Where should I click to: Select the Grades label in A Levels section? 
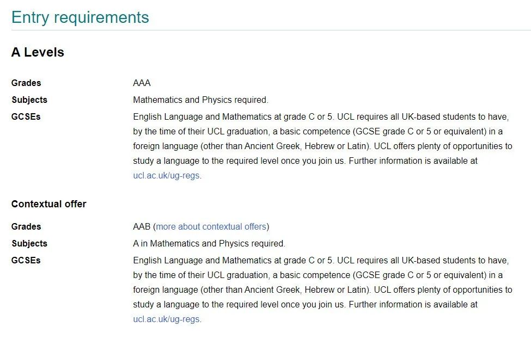[x=26, y=83]
